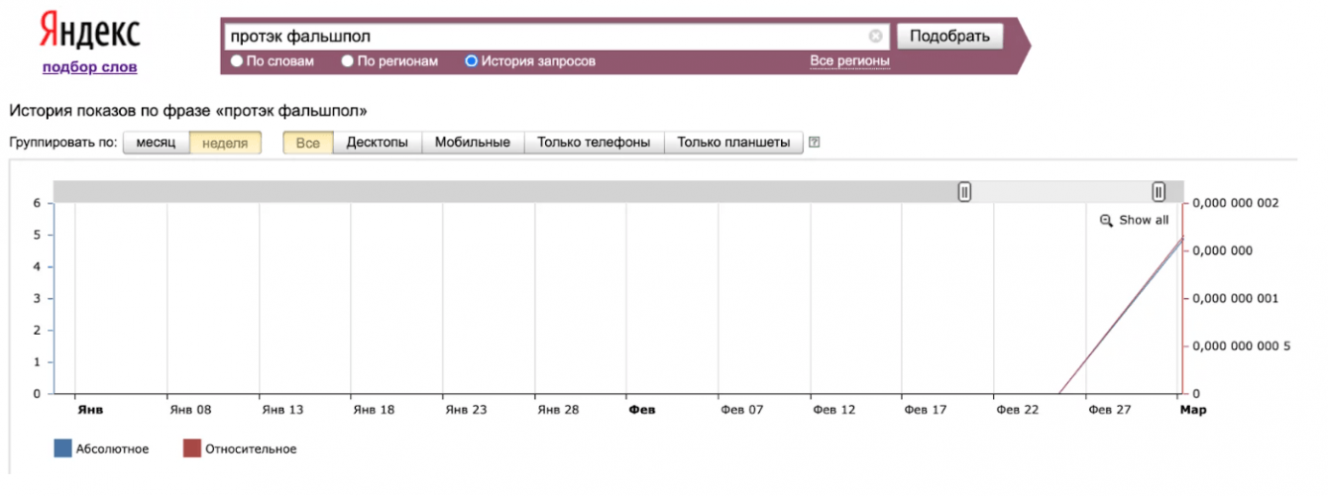Click the Янв axis label
This screenshot has height=496, width=1328.
click(x=89, y=409)
